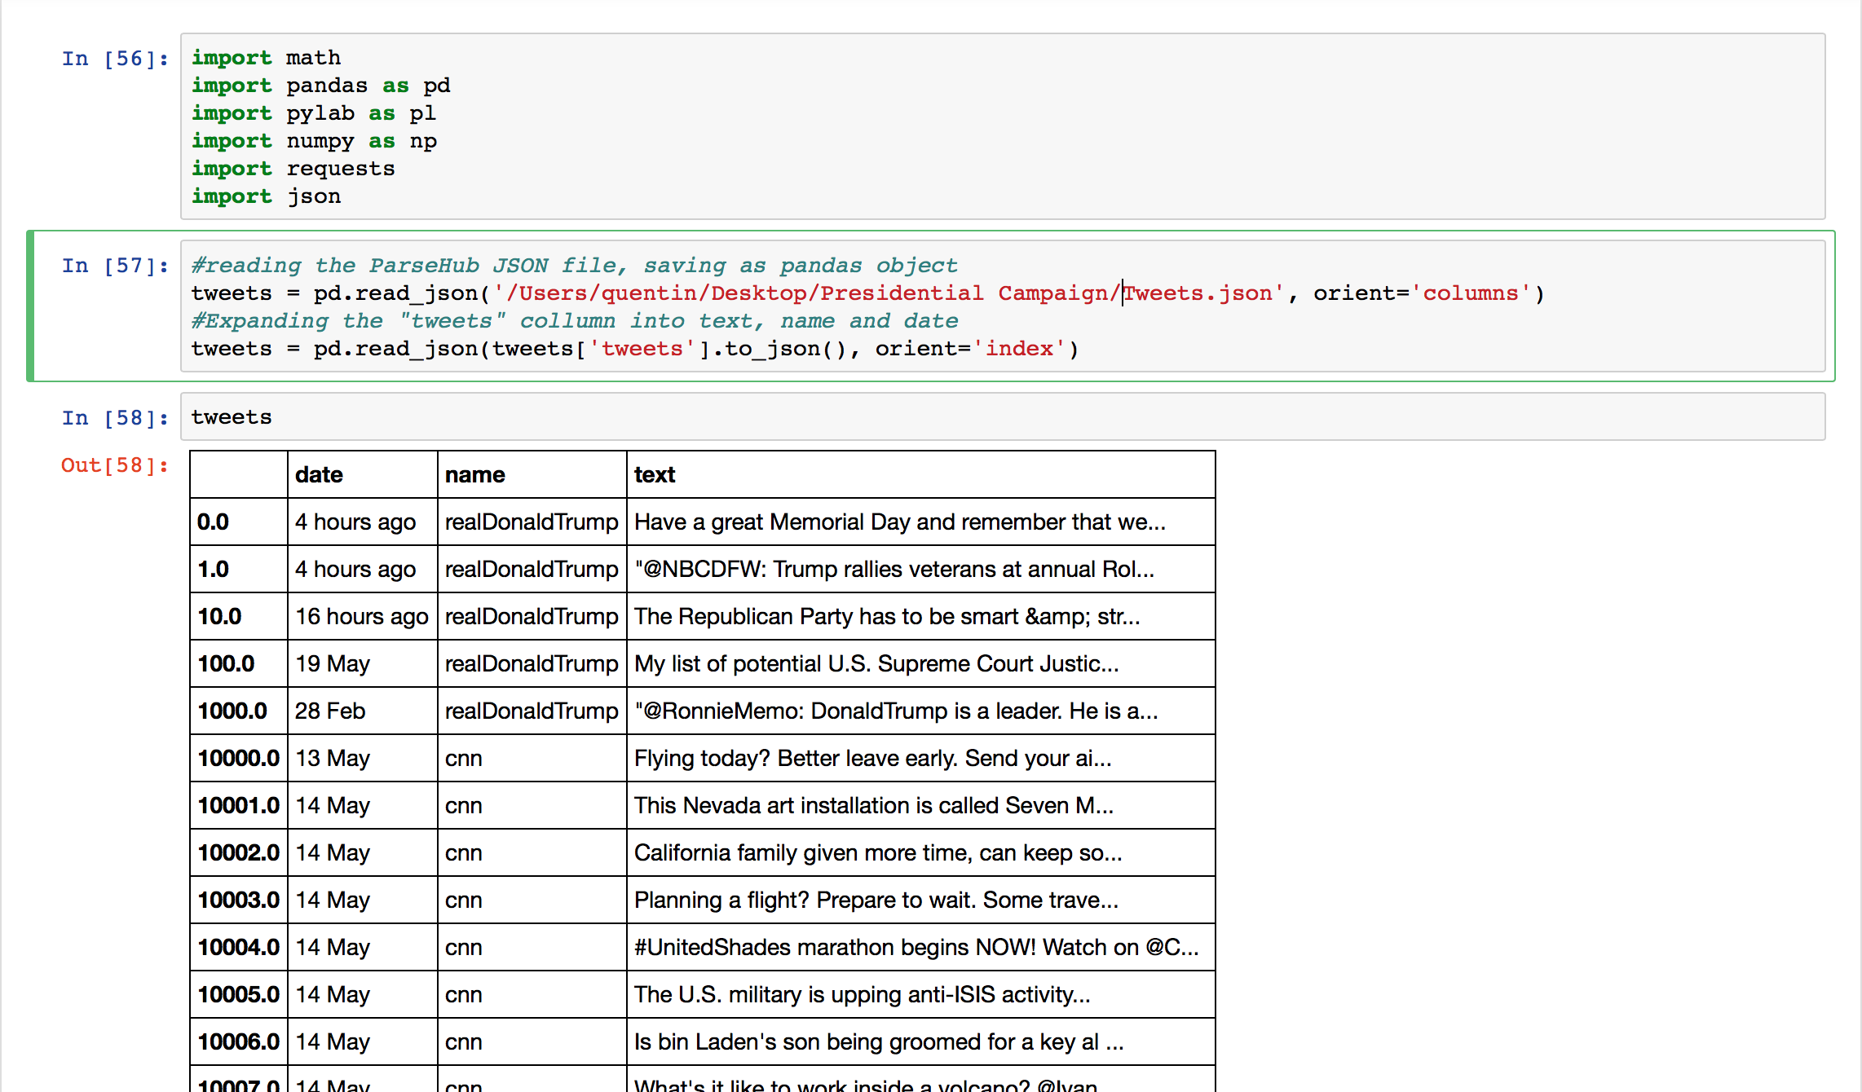Viewport: 1862px width, 1092px height.
Task: Click the row index 10006.0
Action: (239, 1042)
